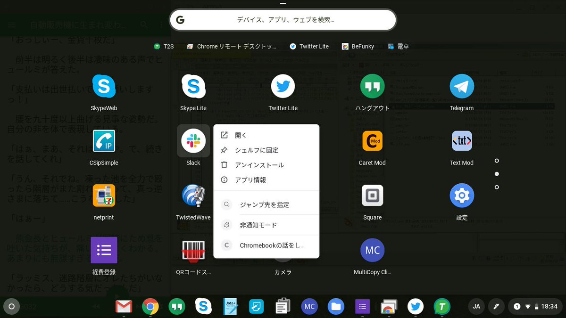Open Chrome リモート デスクトップ suggestion chip

pos(232,47)
